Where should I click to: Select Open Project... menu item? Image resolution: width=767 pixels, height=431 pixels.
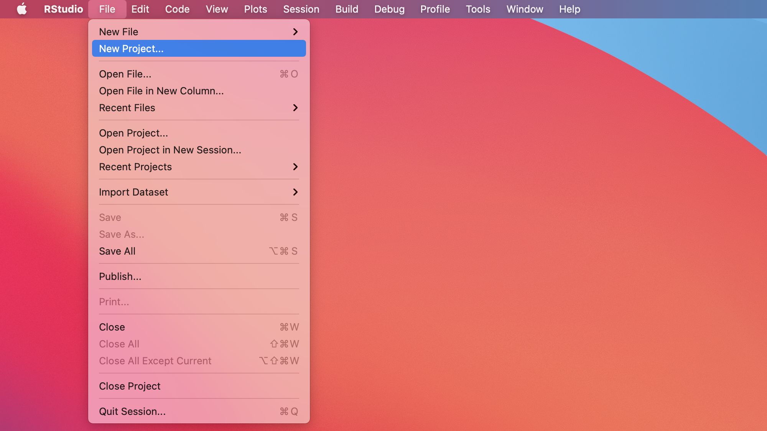pyautogui.click(x=133, y=133)
